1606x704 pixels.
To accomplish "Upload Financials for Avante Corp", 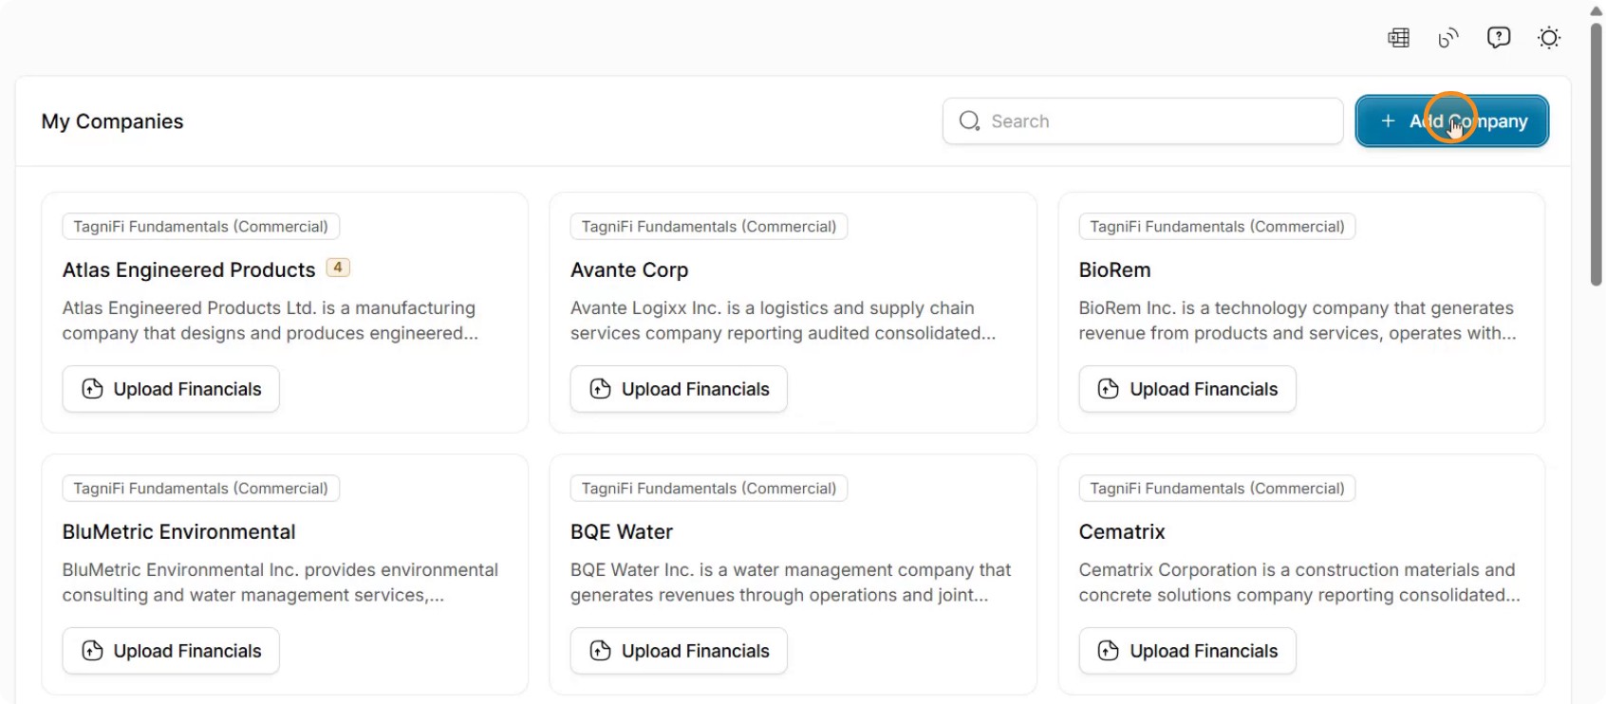I will (x=679, y=389).
